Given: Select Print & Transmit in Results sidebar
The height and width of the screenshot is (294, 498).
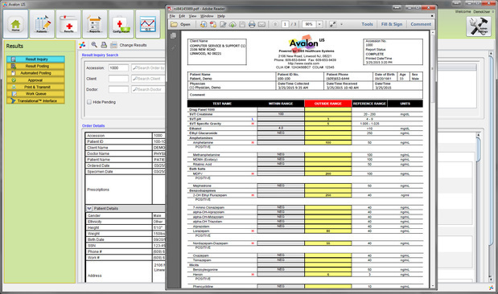Looking at the screenshot, I should pos(35,87).
